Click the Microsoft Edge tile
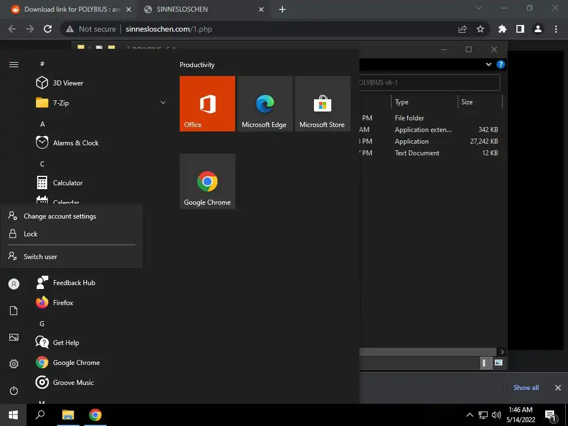Image resolution: width=568 pixels, height=426 pixels. coord(265,104)
